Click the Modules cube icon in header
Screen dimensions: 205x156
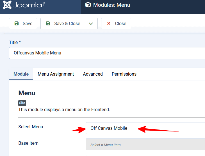88,5
